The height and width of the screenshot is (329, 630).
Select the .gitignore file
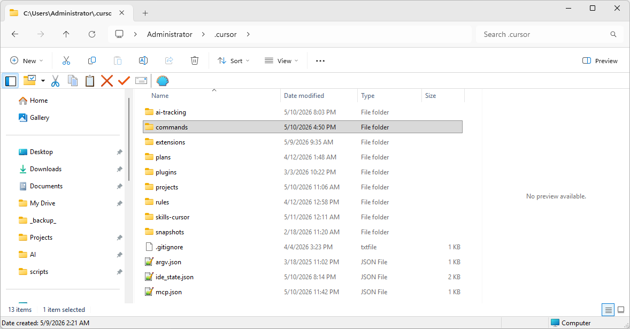click(303, 247)
